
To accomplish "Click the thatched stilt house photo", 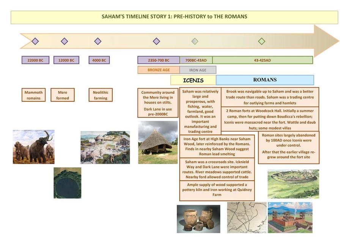I will point(158,142).
